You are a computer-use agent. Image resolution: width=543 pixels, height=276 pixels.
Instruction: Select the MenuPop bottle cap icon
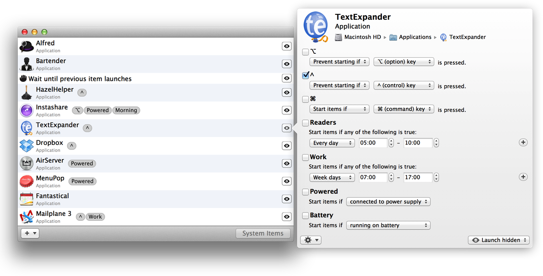27,181
